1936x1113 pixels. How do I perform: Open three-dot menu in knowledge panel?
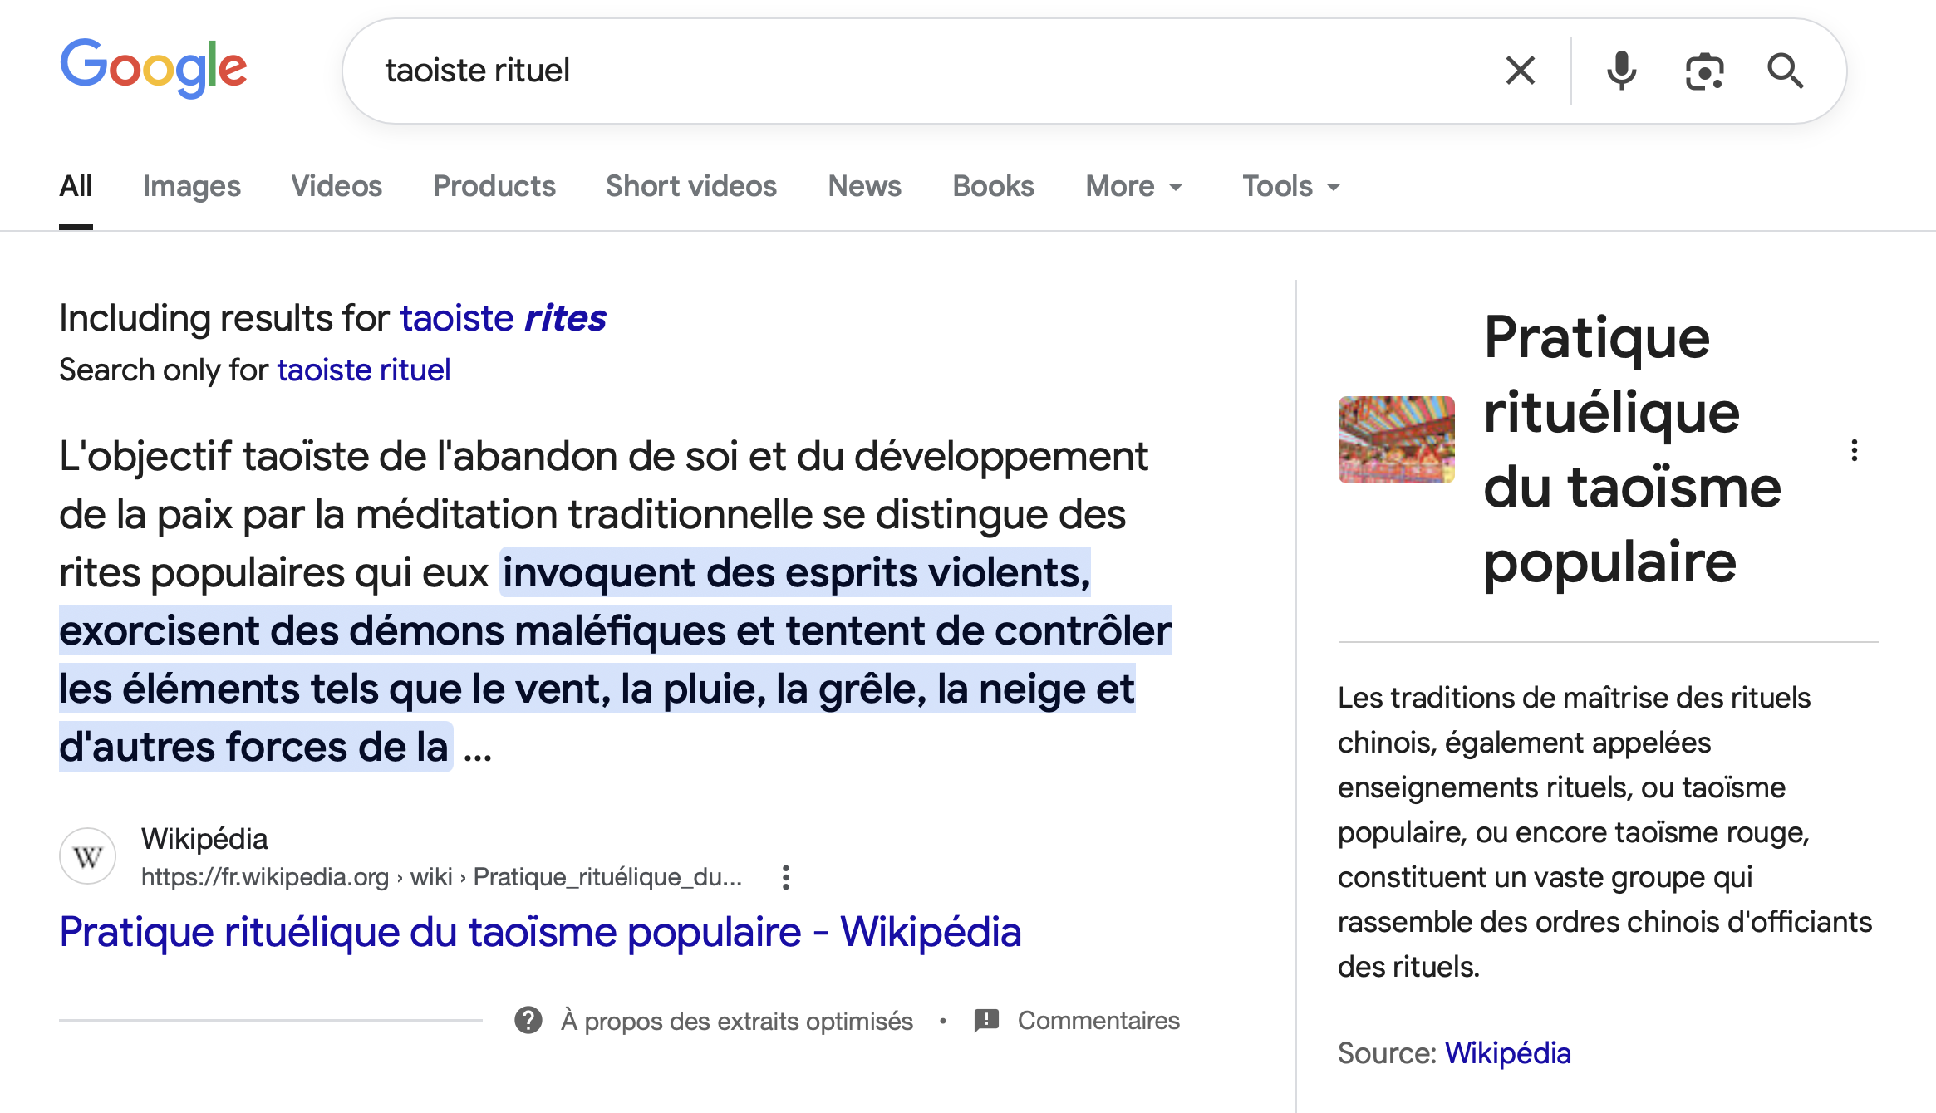pyautogui.click(x=1854, y=451)
